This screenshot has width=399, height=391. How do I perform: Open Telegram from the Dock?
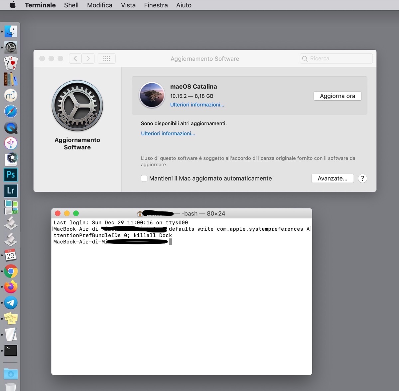pos(11,303)
